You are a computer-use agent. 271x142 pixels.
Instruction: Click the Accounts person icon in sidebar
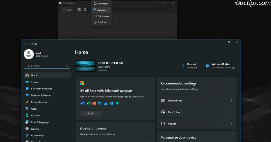click(x=27, y=115)
